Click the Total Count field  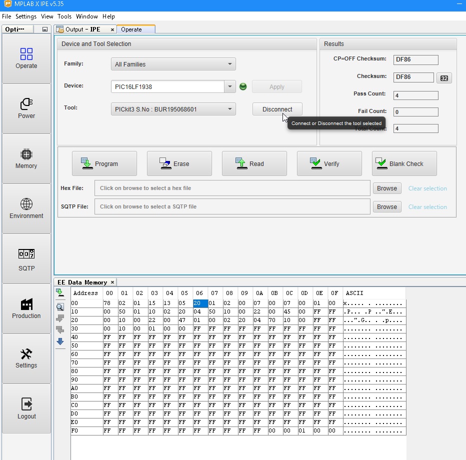(x=415, y=128)
